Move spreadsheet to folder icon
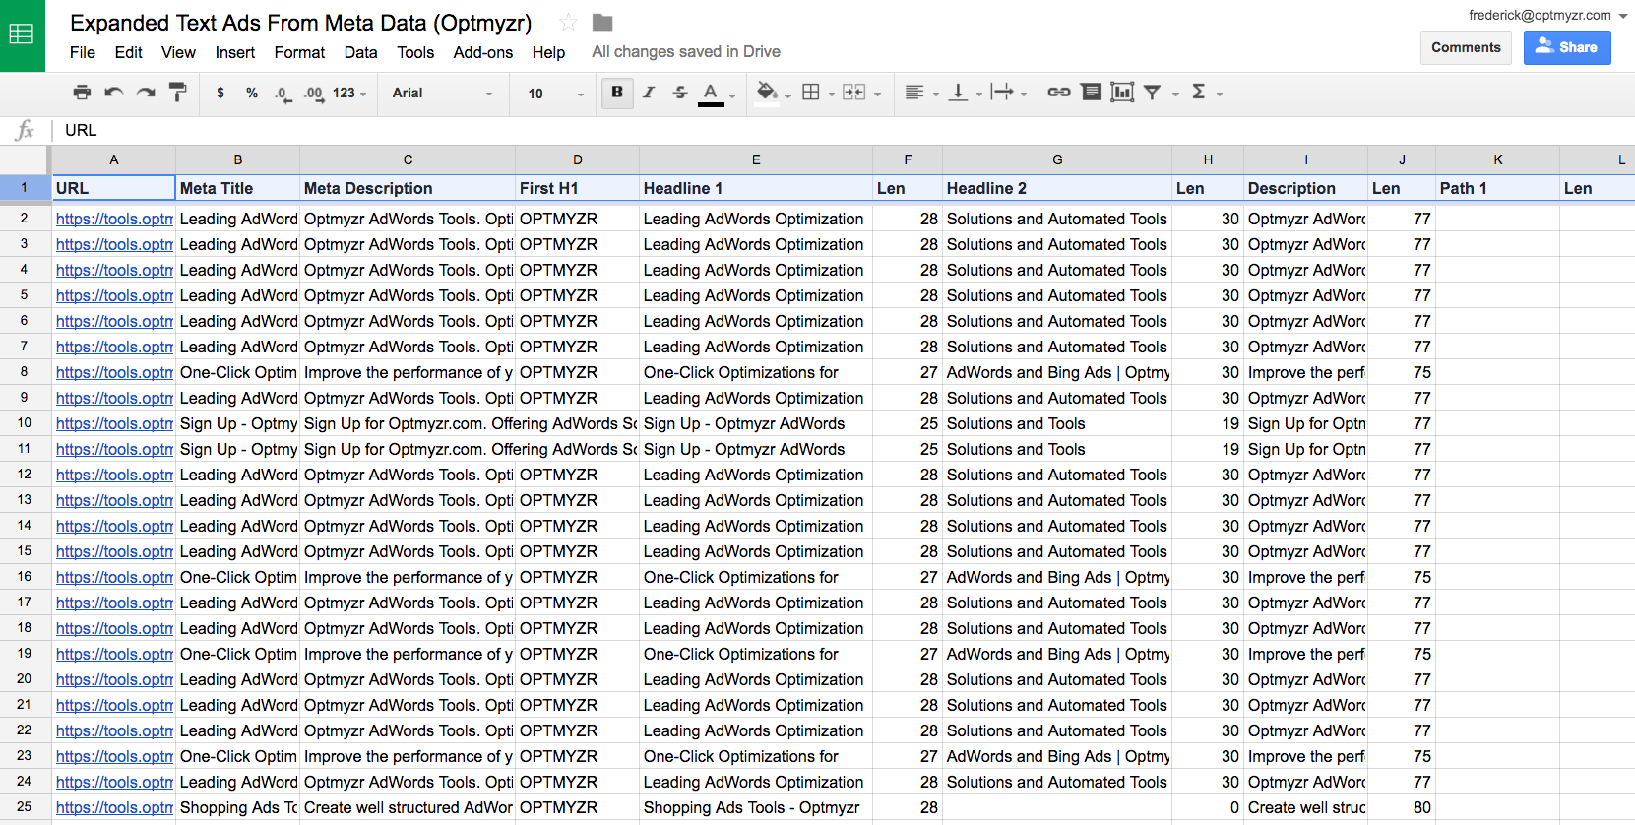Image resolution: width=1635 pixels, height=825 pixels. tap(602, 23)
